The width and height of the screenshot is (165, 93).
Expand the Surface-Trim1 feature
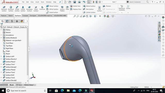point(1,64)
